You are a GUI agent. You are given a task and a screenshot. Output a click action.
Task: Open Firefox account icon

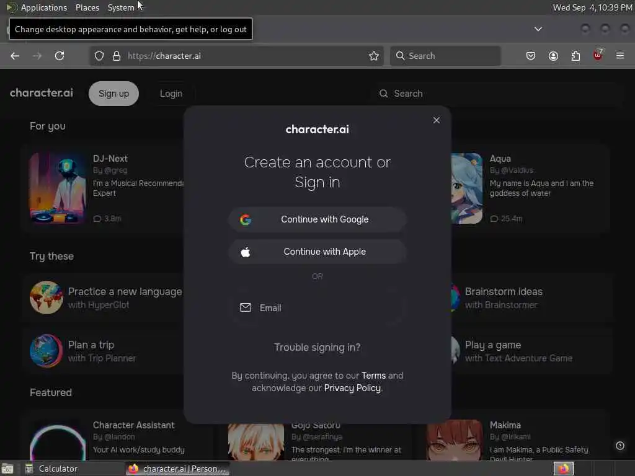553,56
